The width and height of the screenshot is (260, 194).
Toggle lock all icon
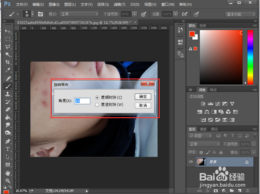point(221,152)
